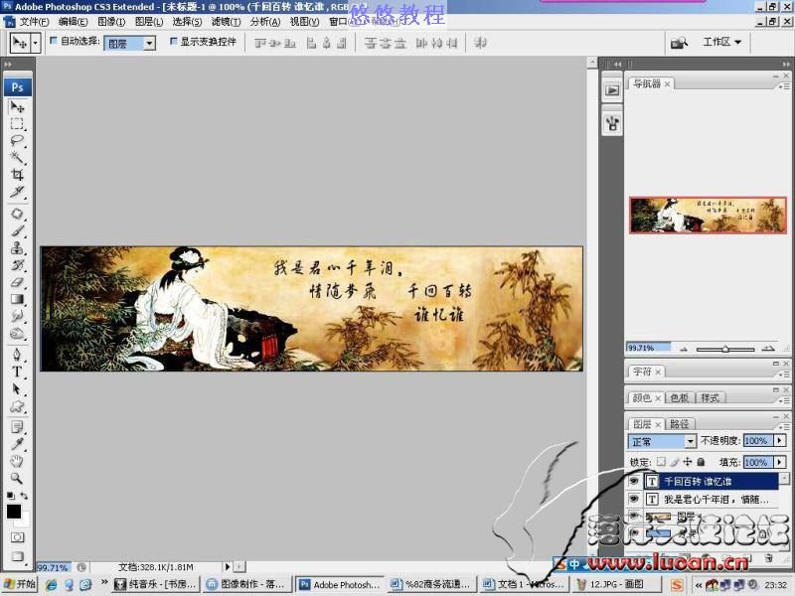Enable the 自动选择 checkbox
This screenshot has width=795, height=596.
[54, 41]
